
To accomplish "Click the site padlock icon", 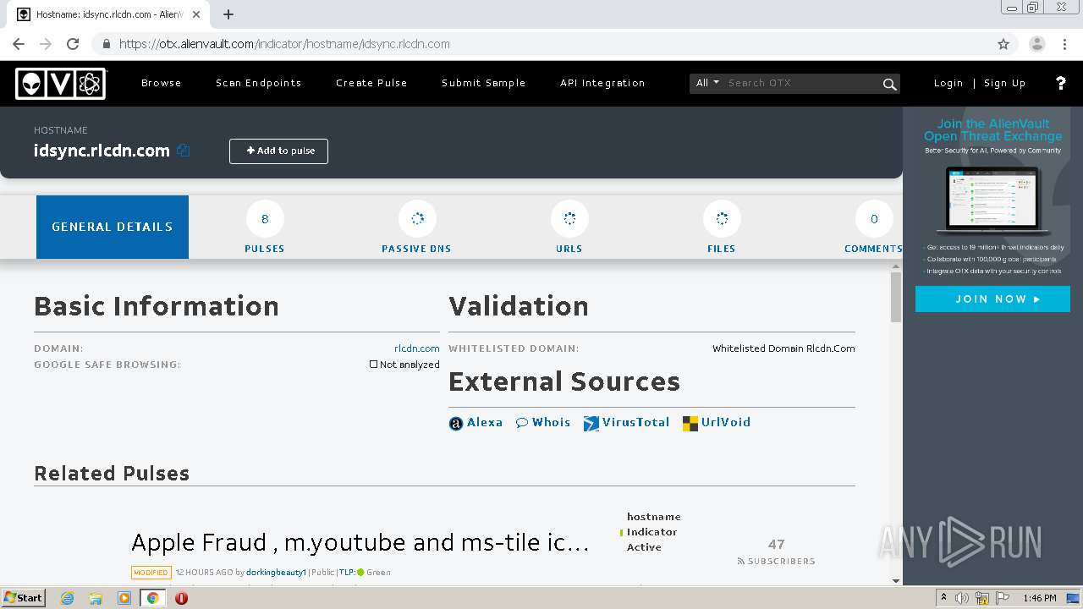I will [x=106, y=44].
